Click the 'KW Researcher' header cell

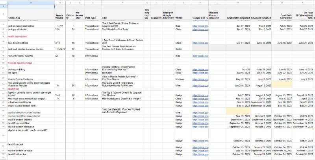80,14
